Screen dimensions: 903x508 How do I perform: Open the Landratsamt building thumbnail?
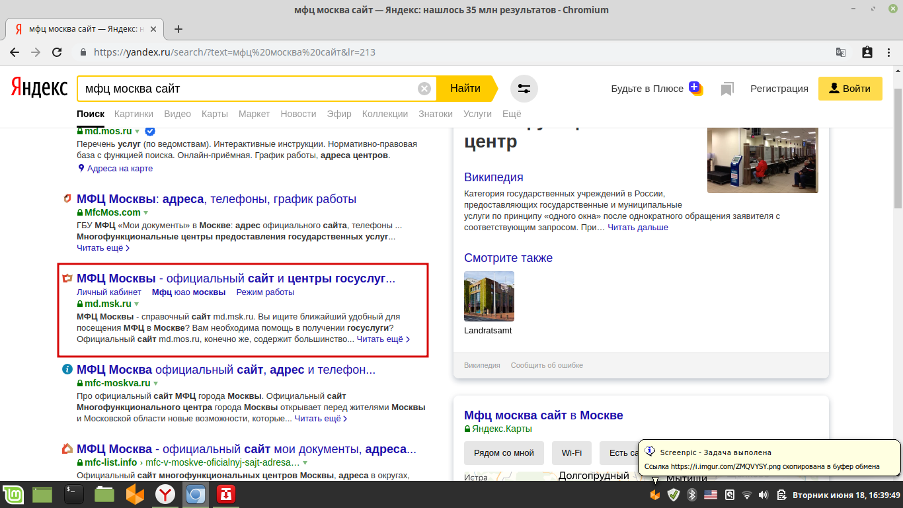pyautogui.click(x=489, y=296)
